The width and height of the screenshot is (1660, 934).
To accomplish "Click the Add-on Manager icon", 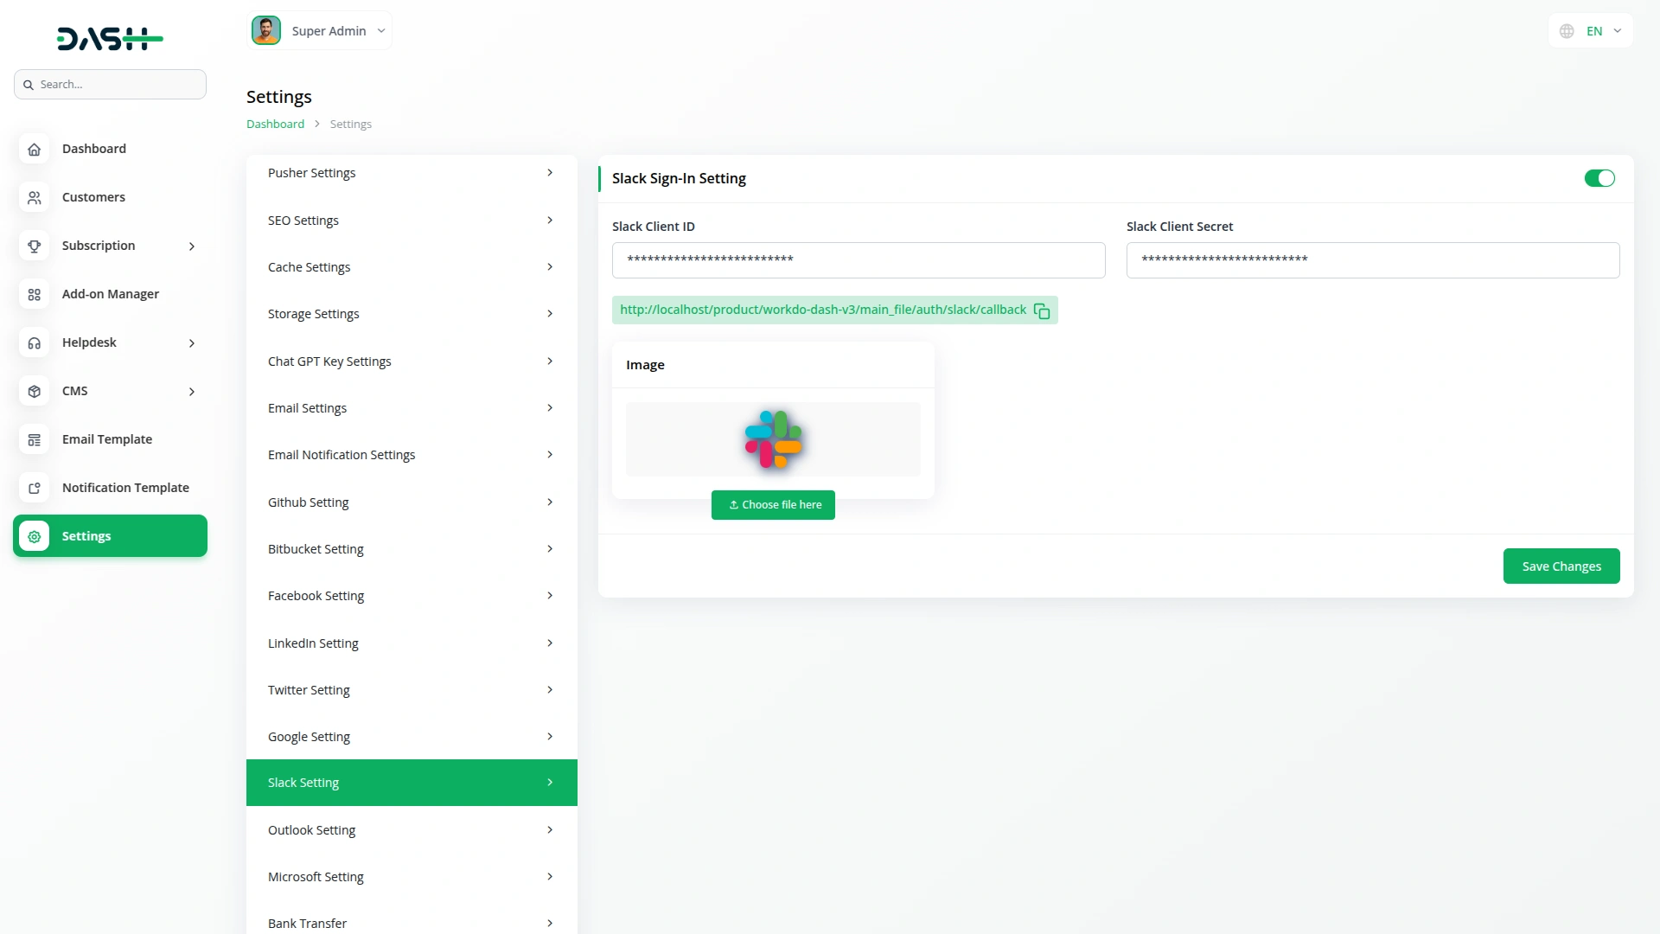I will coord(34,294).
